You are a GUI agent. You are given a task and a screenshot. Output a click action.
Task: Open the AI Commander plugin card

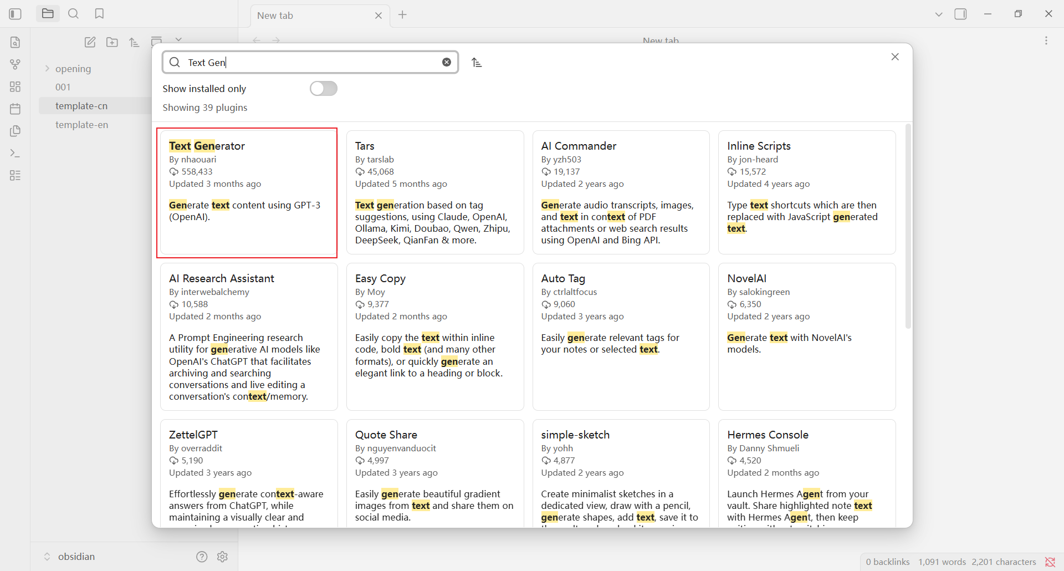point(621,192)
